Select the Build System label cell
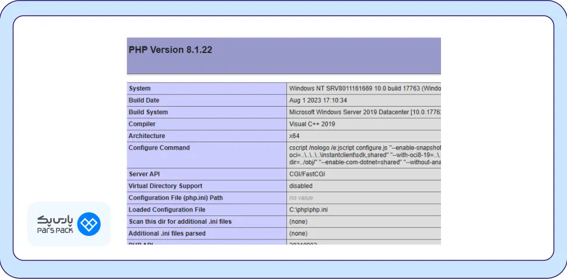 [148, 112]
